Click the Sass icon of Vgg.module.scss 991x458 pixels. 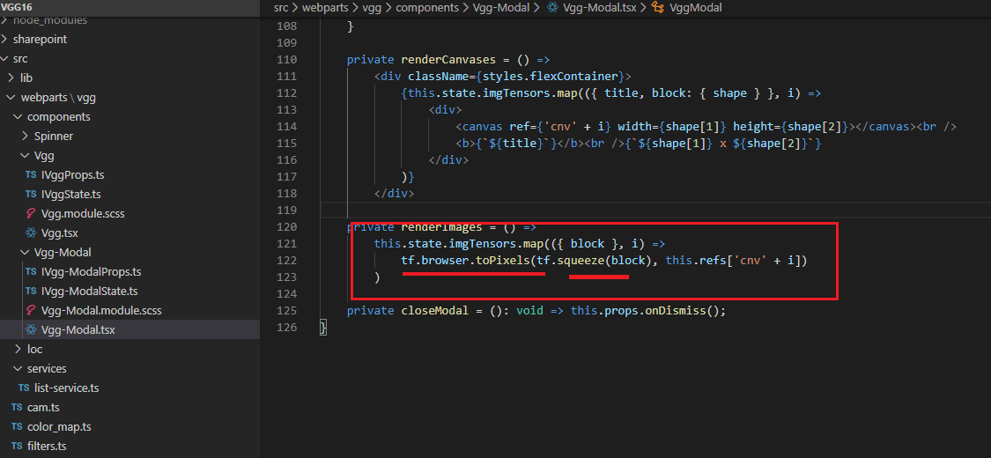pos(30,213)
